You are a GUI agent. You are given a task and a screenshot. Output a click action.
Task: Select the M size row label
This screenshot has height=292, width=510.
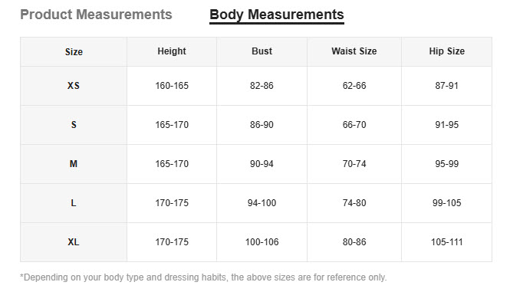point(74,163)
